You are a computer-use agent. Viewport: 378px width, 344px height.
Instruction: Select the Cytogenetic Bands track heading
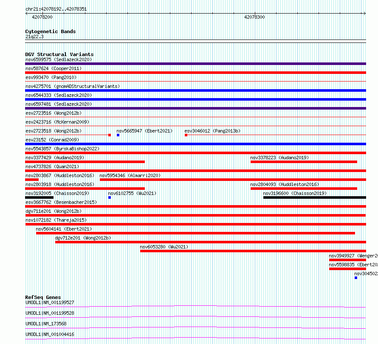coord(51,31)
